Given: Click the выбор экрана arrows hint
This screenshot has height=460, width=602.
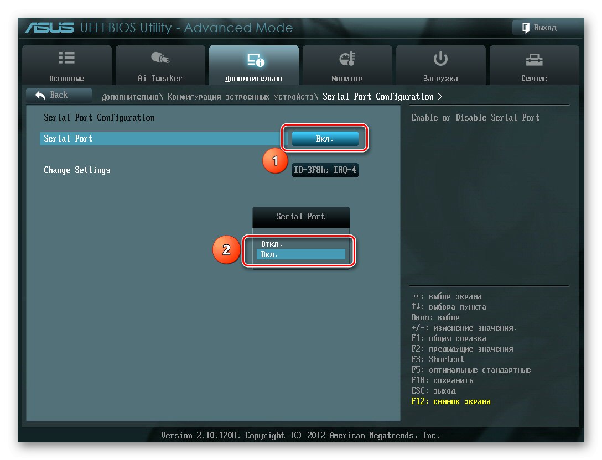Looking at the screenshot, I should coord(447,296).
